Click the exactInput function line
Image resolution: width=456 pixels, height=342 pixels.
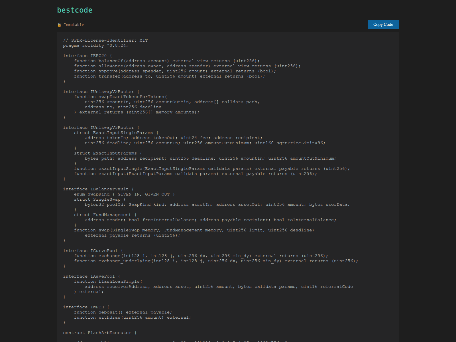tap(196, 174)
